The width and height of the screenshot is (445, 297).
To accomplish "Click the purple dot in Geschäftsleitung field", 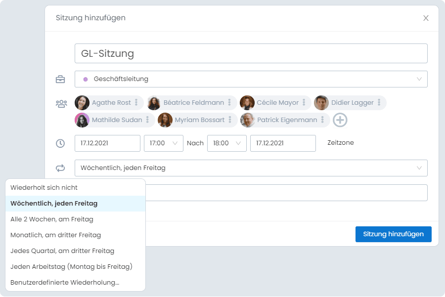I will pyautogui.click(x=86, y=80).
